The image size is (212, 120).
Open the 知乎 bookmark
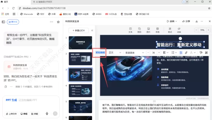click(x=41, y=14)
